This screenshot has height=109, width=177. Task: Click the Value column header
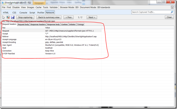coord(73,28)
